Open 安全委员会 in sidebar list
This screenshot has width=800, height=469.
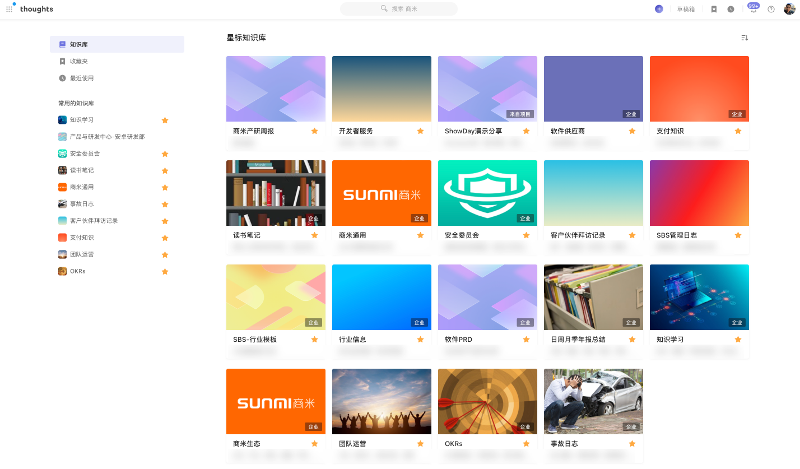[x=85, y=154]
